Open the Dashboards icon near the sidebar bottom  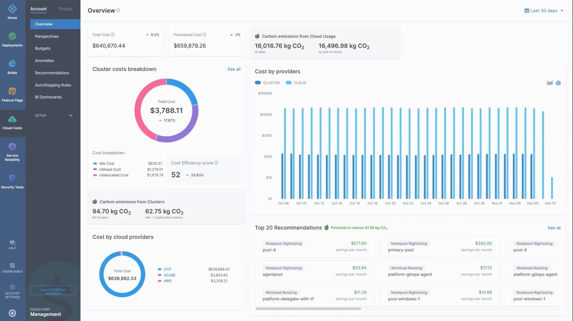(12, 265)
